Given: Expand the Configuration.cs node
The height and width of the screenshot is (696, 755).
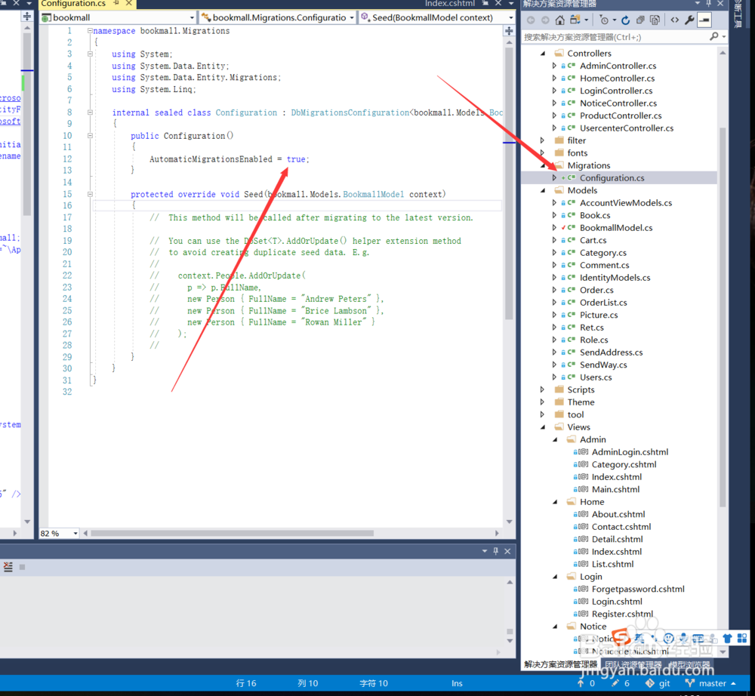Looking at the screenshot, I should pyautogui.click(x=554, y=178).
